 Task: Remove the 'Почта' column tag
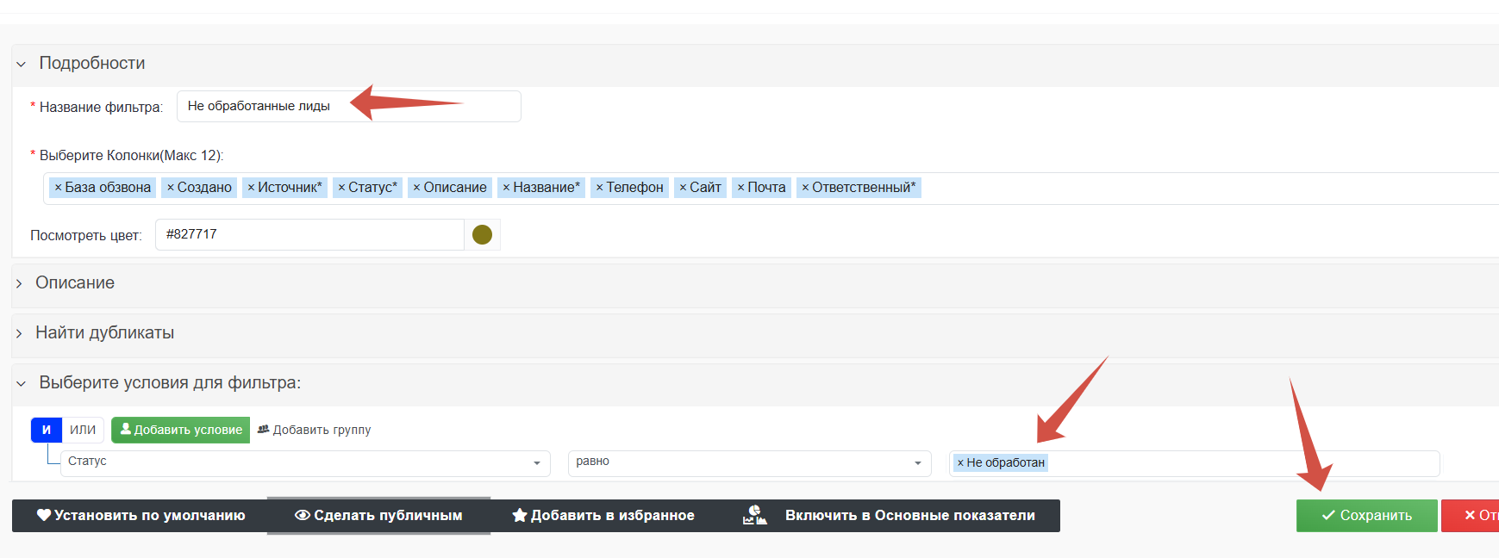click(740, 188)
